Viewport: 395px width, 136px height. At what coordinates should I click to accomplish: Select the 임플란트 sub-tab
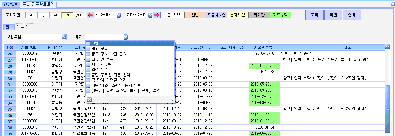25,27
